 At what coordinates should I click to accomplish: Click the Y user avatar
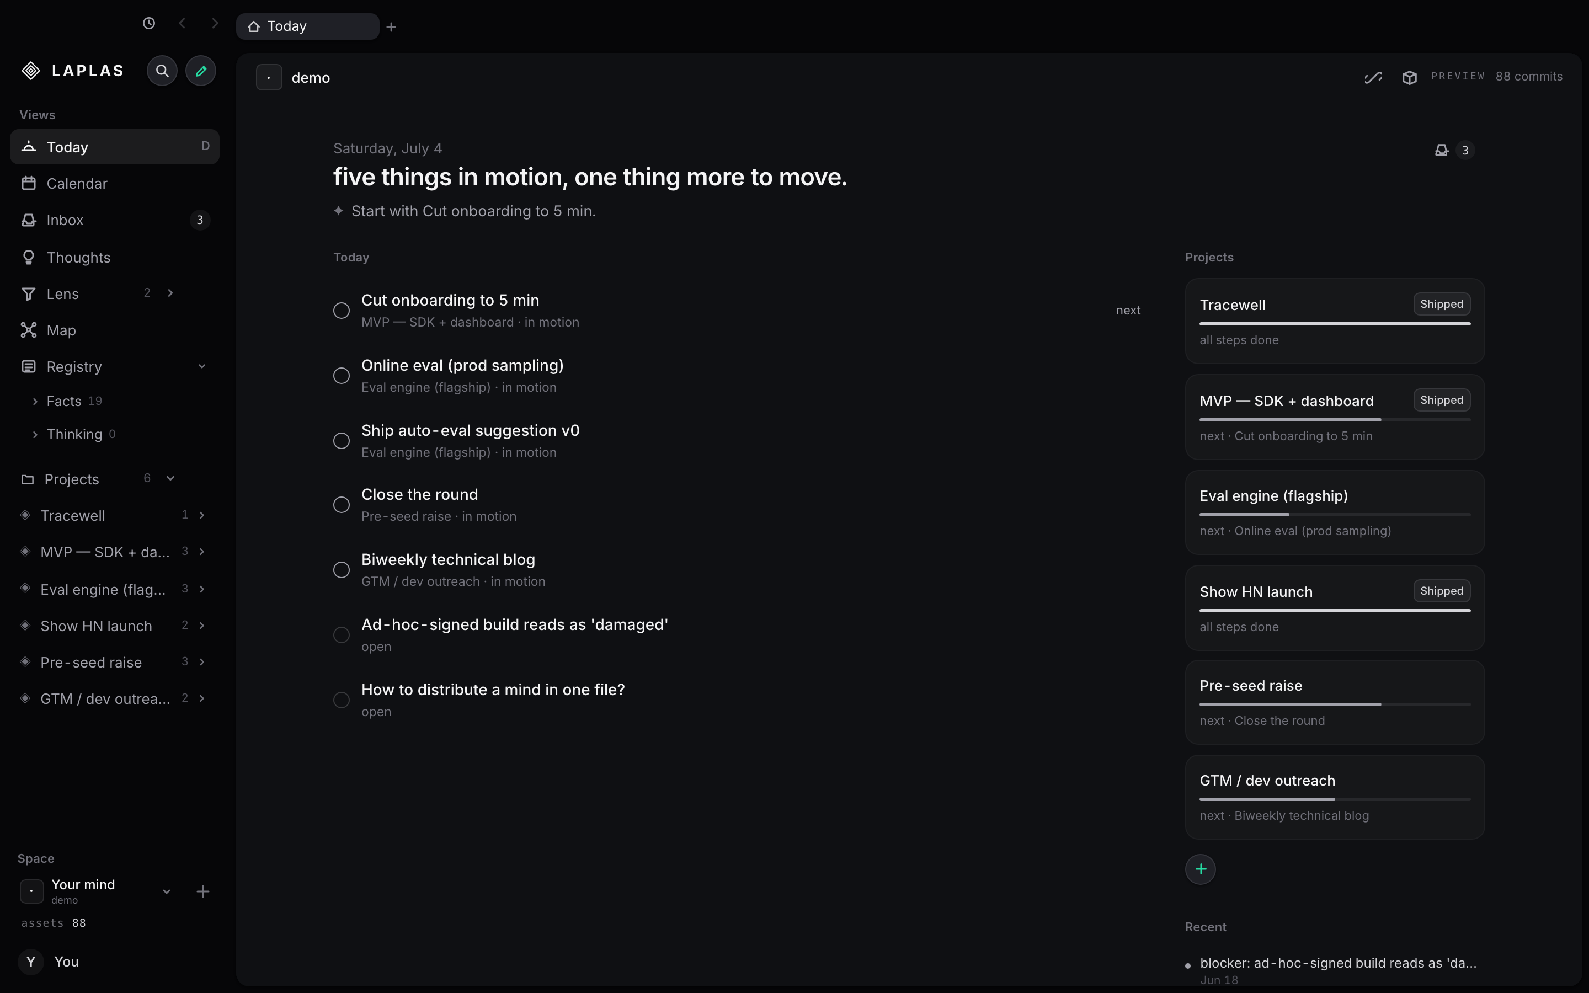coord(31,962)
